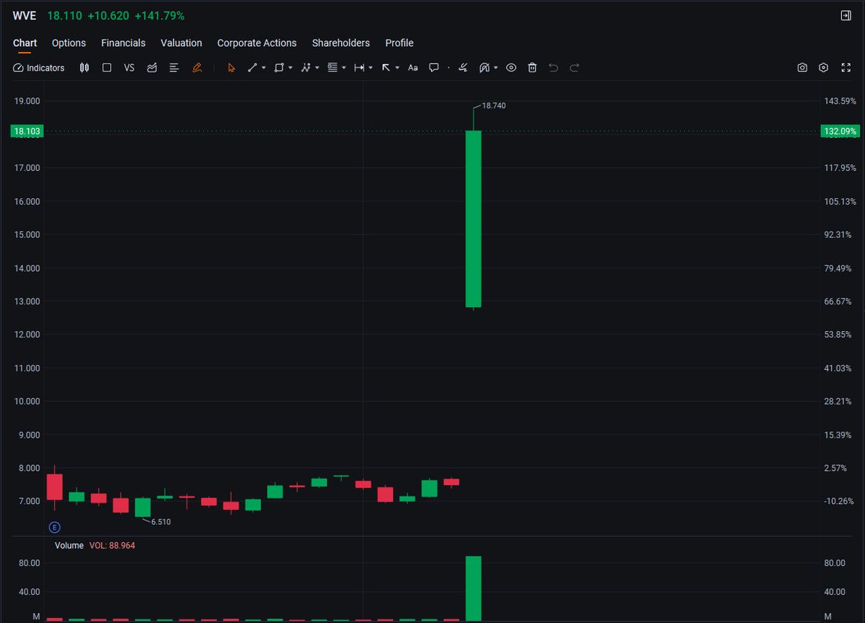Delete drawings using the trash icon

point(532,67)
